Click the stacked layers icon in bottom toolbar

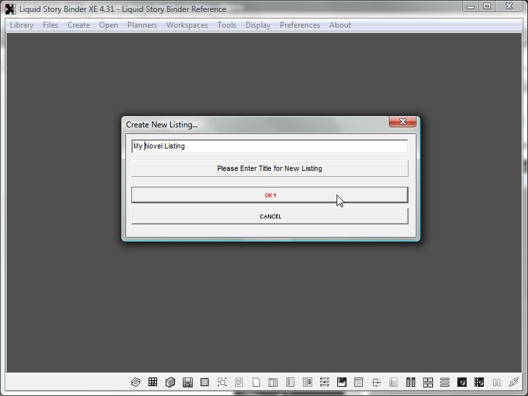click(x=136, y=382)
